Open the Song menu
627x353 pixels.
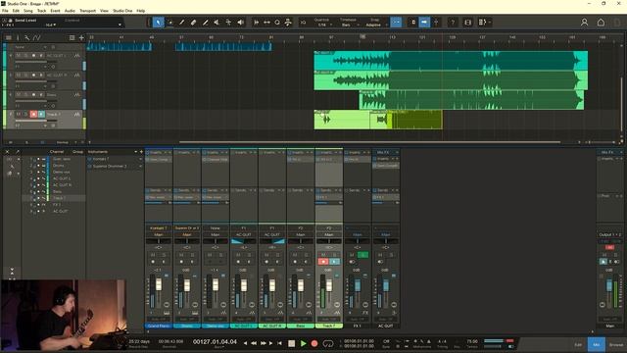(x=28, y=11)
